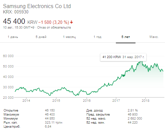165x132 pixels.
Task: Select the 5 дней range tab
Action: pos(41,37)
